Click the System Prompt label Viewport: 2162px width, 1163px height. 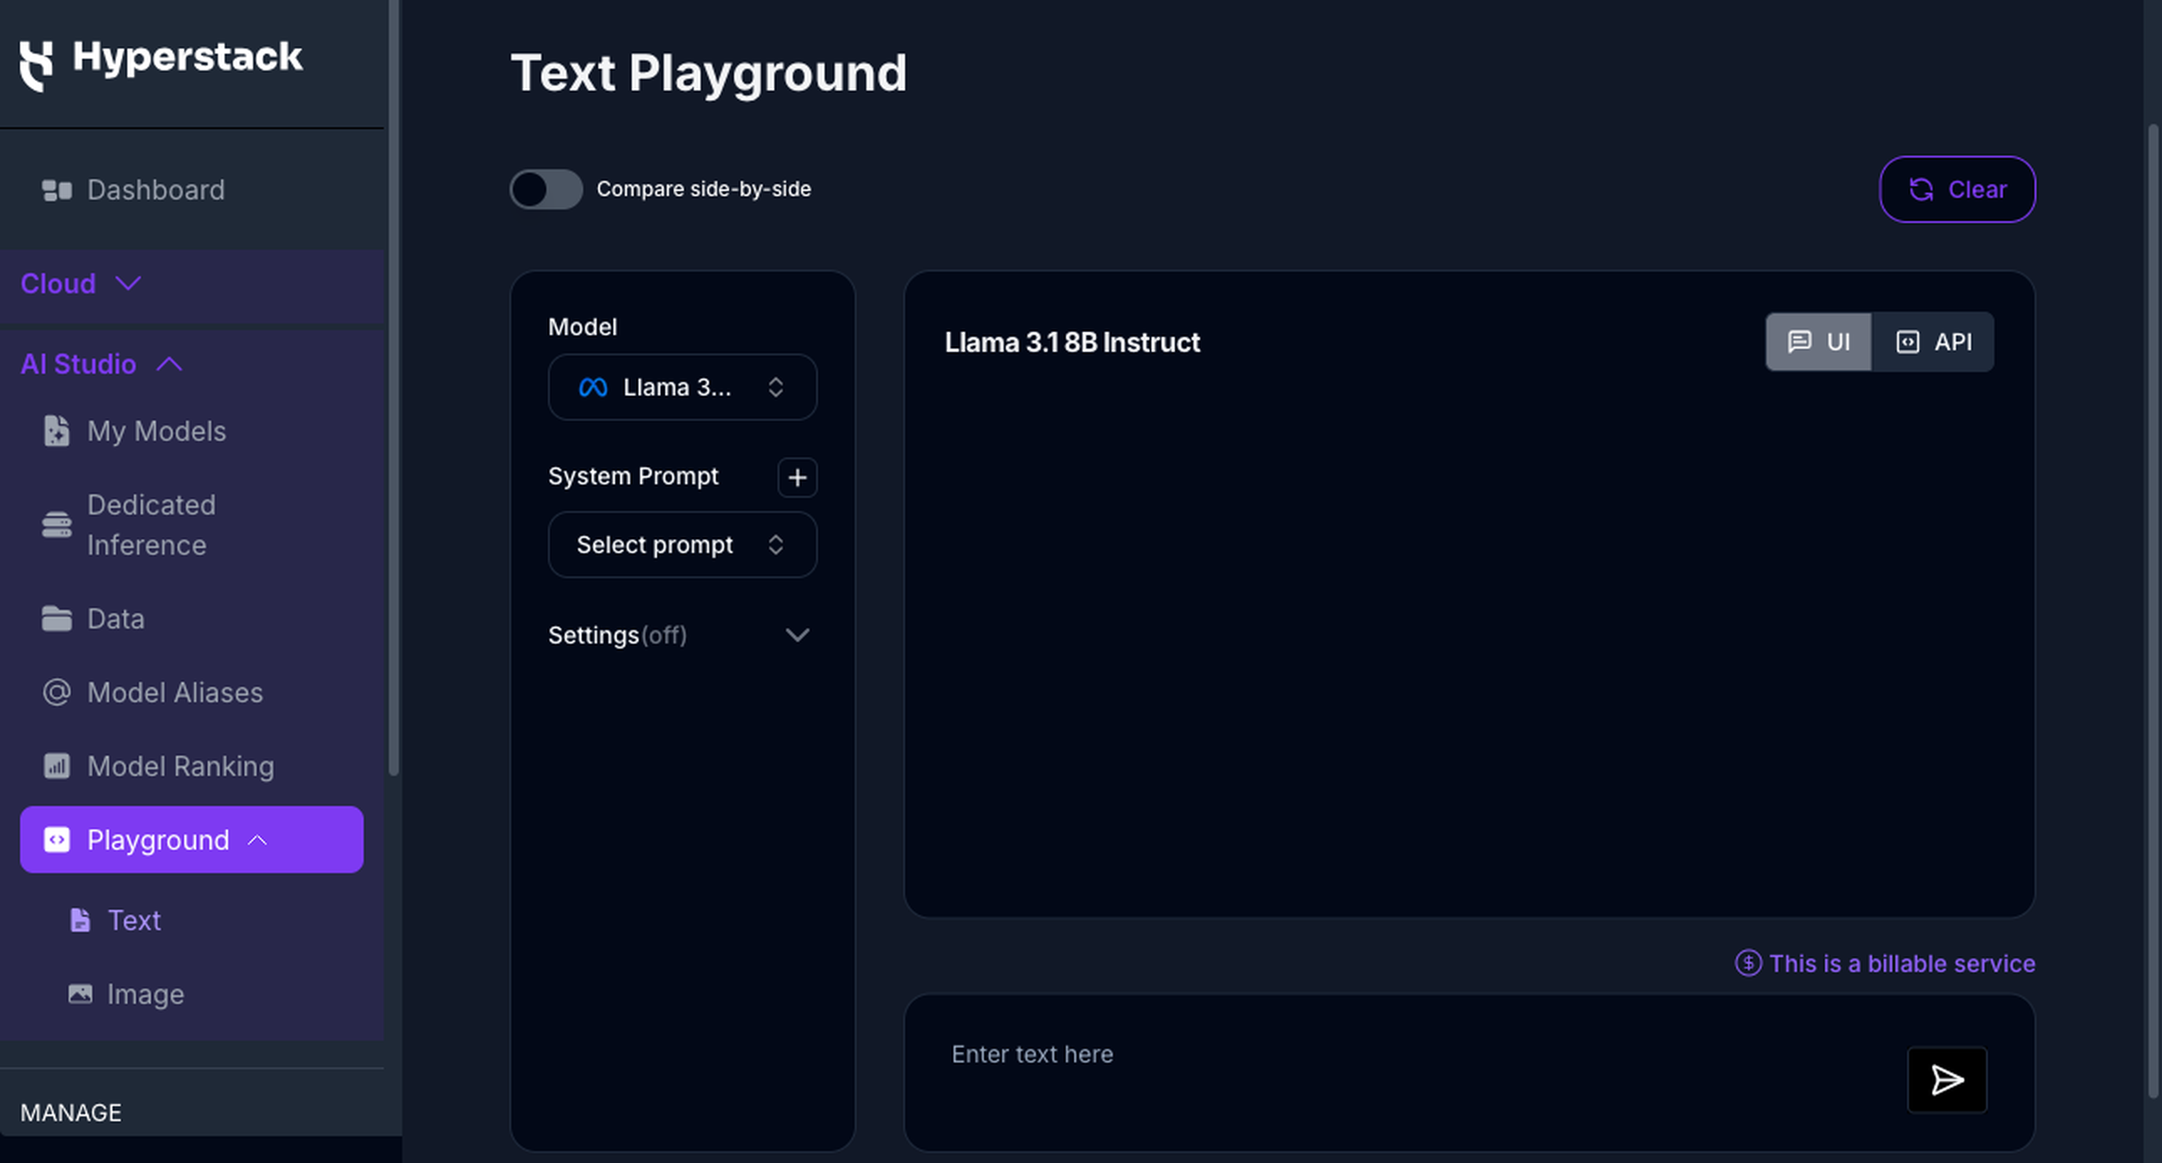click(633, 476)
